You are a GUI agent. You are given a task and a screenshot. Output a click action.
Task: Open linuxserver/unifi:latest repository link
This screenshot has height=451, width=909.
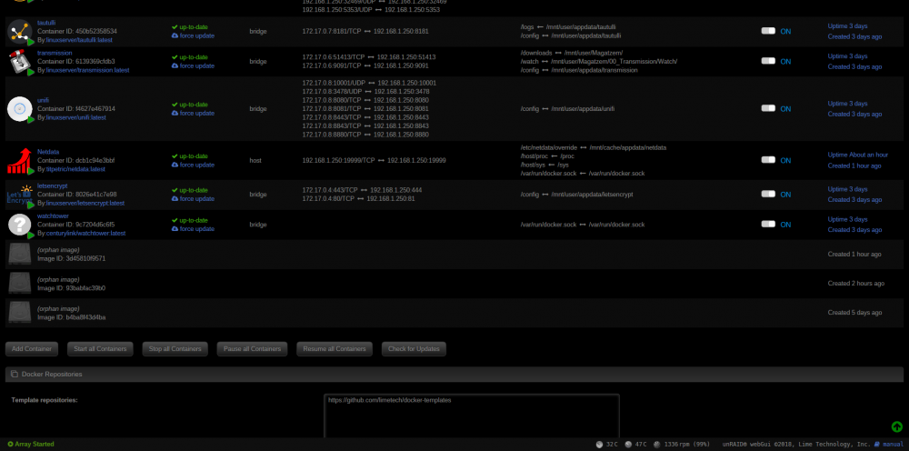coord(76,117)
